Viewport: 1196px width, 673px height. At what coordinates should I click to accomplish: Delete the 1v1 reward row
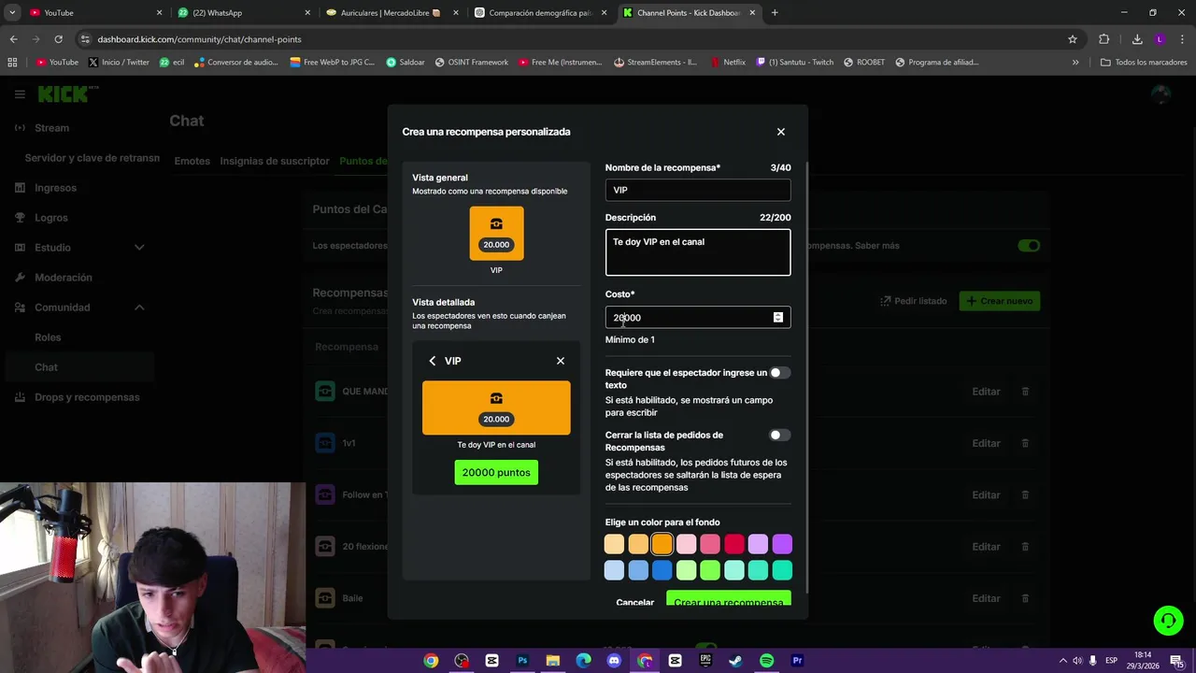(1025, 443)
